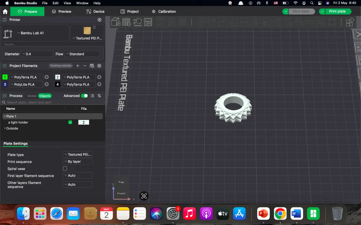Screen dimensions: 361x225
Task: Click filament 3 blue color swatch
Action: [5, 85]
